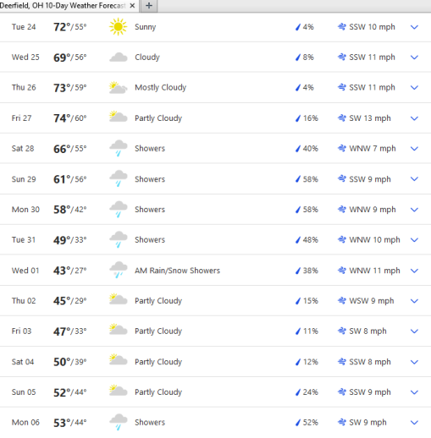Click the sunny icon for Tue 24
The image size is (431, 438).
point(118,27)
